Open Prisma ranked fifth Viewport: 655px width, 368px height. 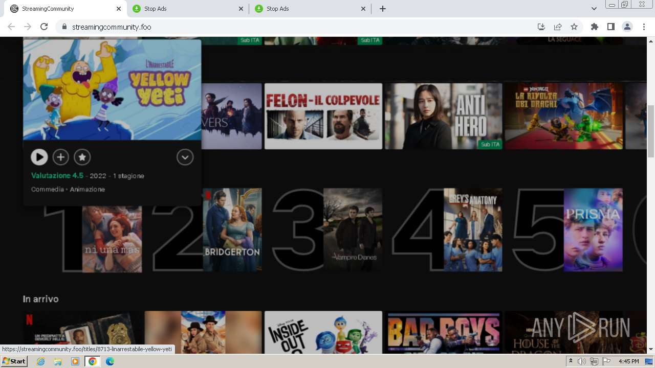coord(593,230)
